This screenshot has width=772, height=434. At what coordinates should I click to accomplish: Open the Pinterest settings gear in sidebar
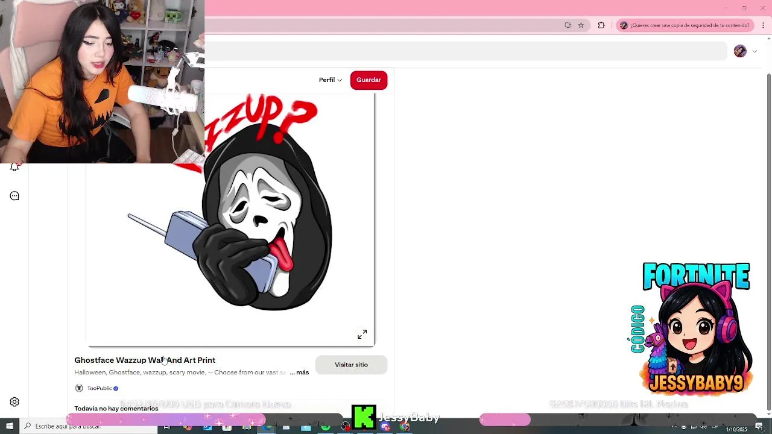[14, 402]
